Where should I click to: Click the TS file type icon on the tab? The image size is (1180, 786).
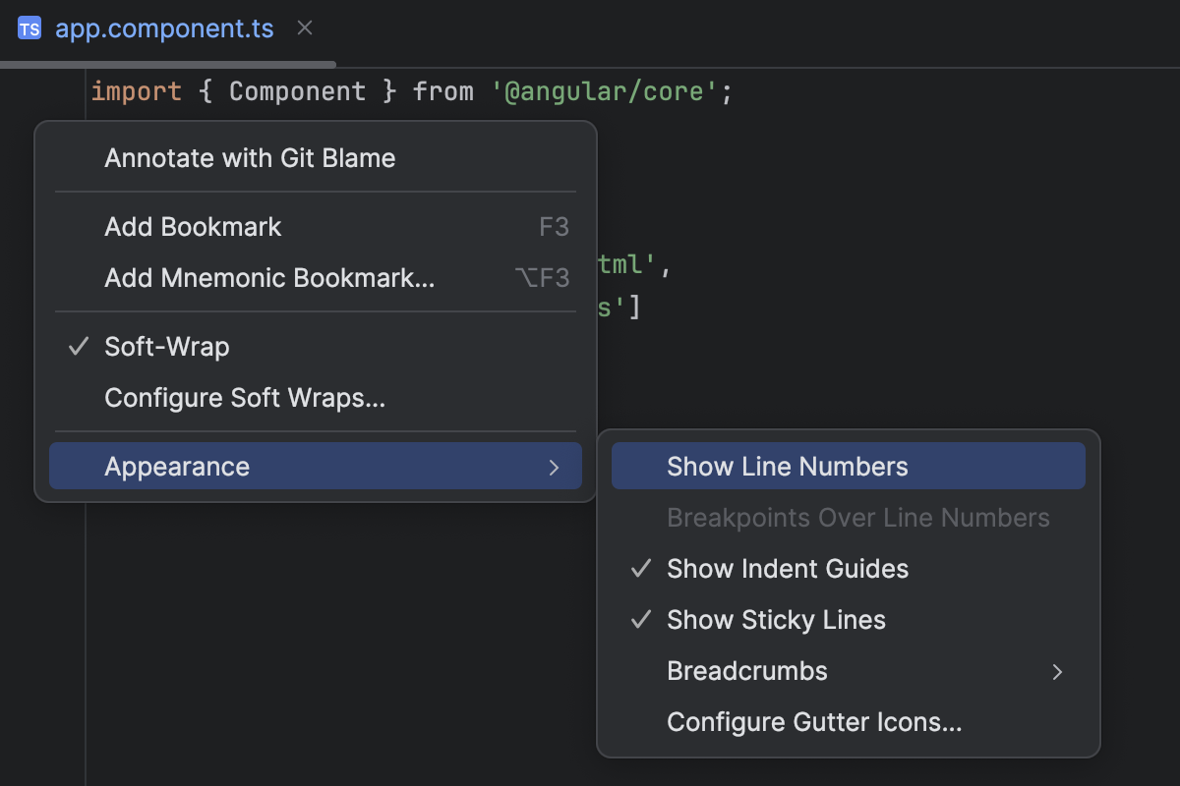coord(29,28)
